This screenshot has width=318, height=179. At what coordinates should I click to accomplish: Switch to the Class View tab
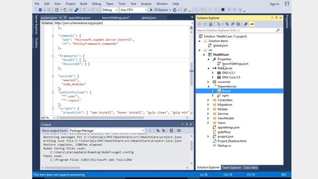tap(250, 168)
